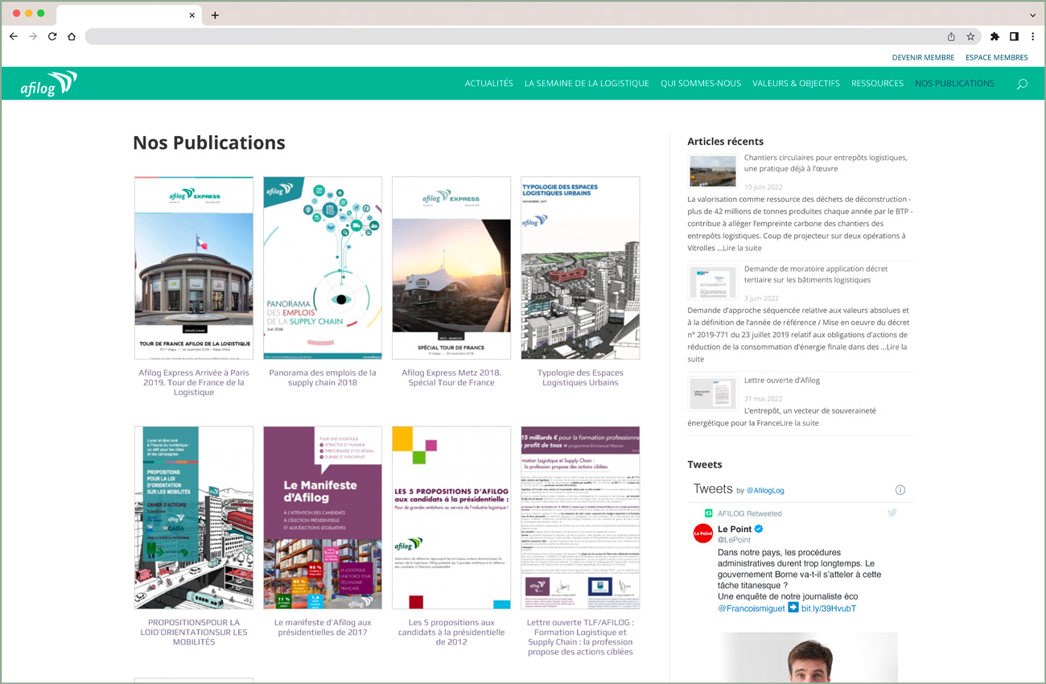Click the '31 mai 2022' article date
This screenshot has width=1046, height=684.
764,398
